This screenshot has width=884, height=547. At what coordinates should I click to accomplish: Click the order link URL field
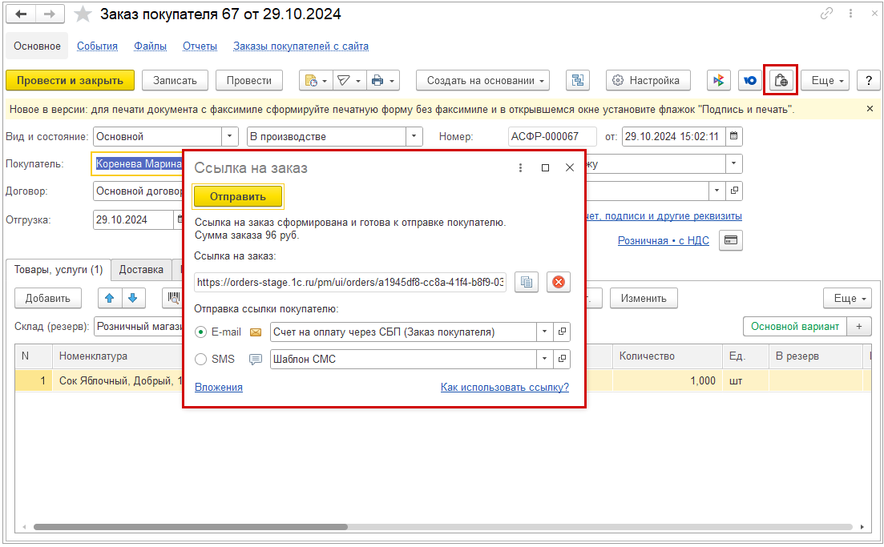pos(350,282)
